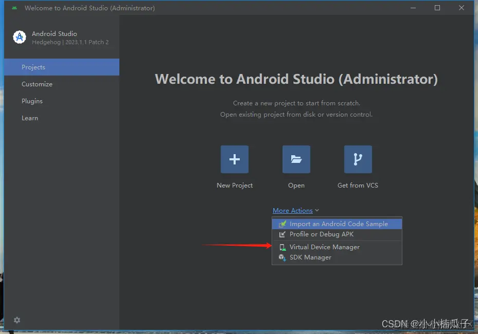Image resolution: width=478 pixels, height=334 pixels.
Task: Select the Projects tab
Action: coord(62,67)
